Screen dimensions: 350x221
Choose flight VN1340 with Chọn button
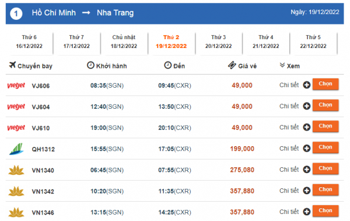325,168
